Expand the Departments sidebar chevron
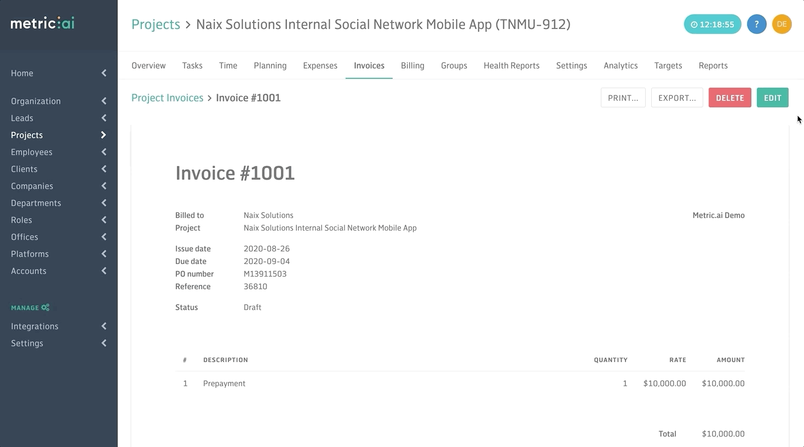Screen dimensions: 804x447 tap(104, 203)
